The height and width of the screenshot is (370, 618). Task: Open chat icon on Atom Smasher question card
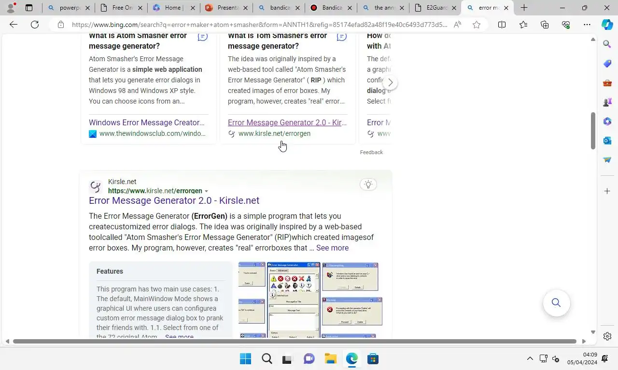[x=203, y=37]
